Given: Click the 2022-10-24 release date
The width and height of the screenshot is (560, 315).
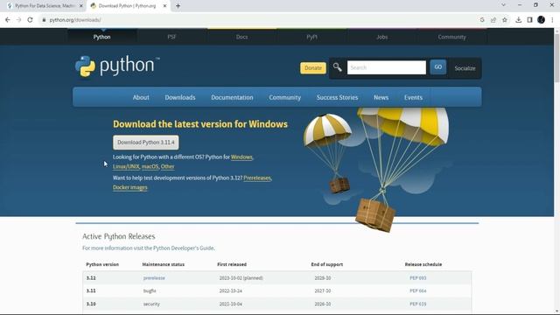Looking at the screenshot, I should coord(231,290).
